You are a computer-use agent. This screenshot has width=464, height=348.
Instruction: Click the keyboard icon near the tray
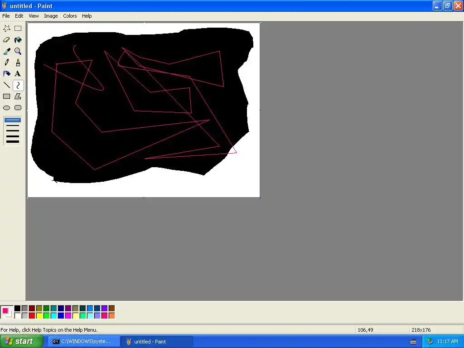click(413, 342)
